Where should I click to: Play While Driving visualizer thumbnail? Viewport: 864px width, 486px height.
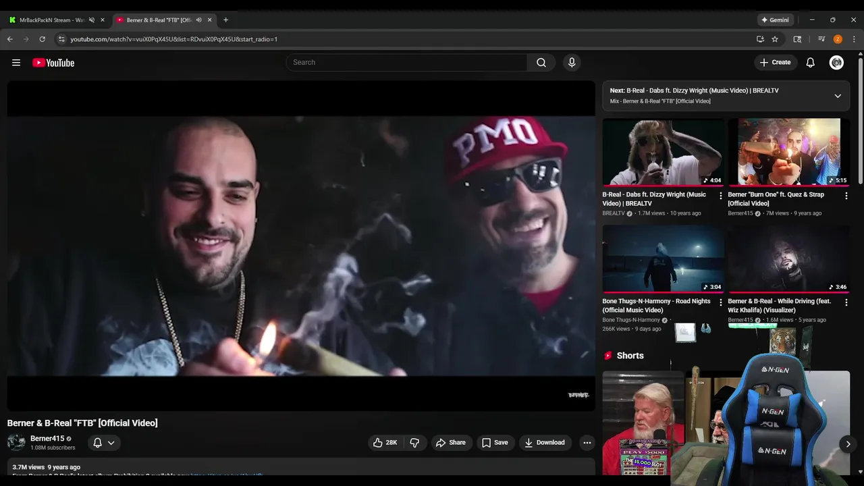click(789, 259)
